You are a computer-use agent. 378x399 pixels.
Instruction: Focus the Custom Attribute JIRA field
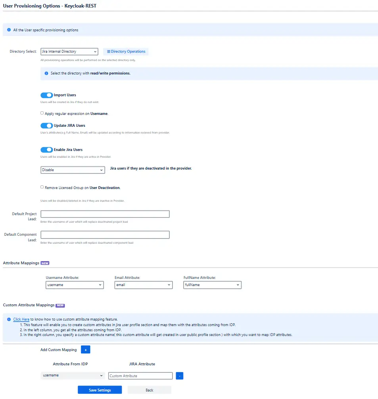pos(140,376)
